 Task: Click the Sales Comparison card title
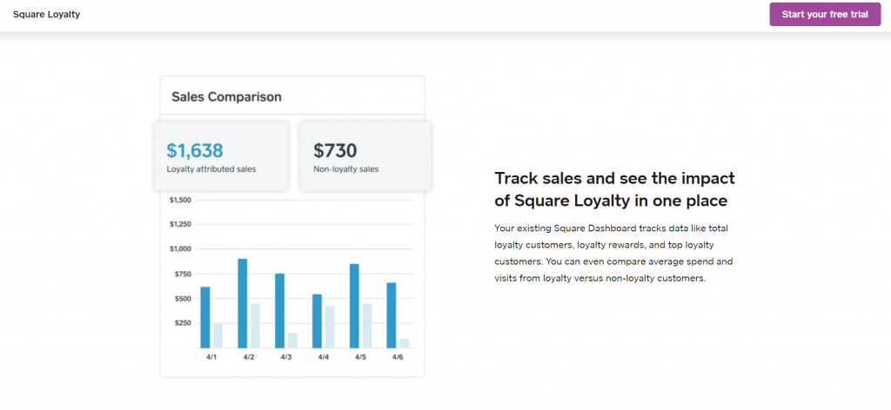coord(227,97)
